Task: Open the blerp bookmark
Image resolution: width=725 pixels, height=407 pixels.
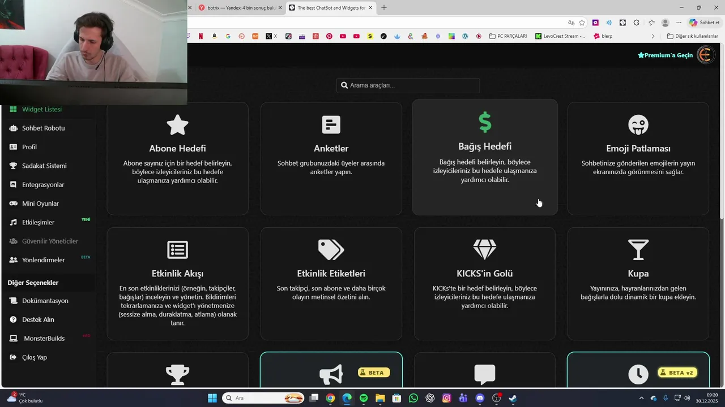Action: (x=603, y=36)
